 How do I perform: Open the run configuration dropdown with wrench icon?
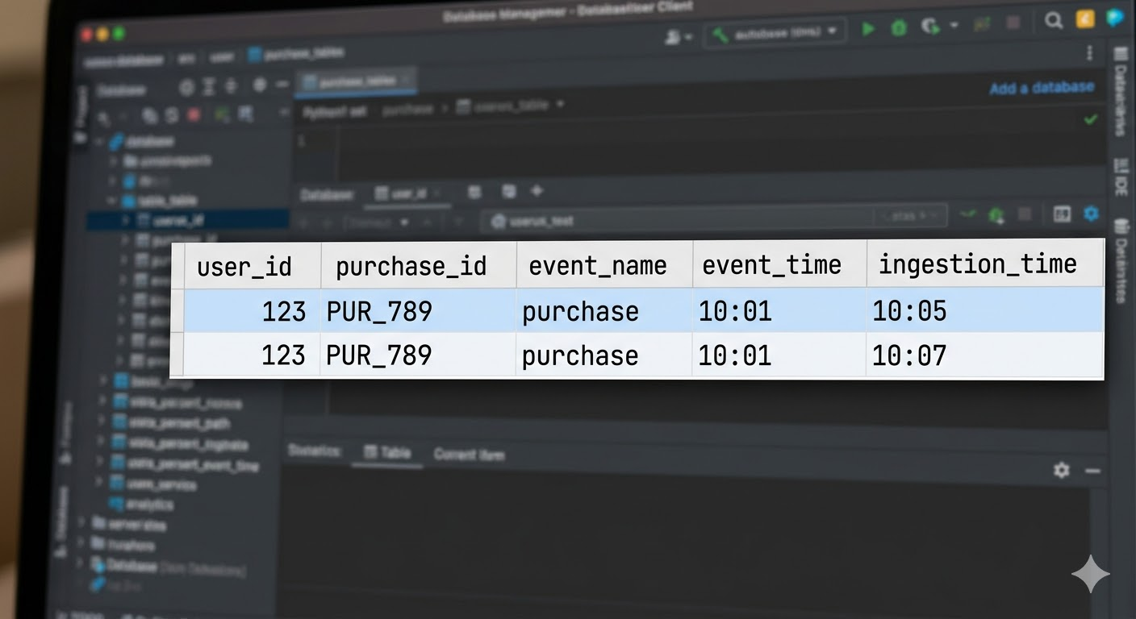775,33
